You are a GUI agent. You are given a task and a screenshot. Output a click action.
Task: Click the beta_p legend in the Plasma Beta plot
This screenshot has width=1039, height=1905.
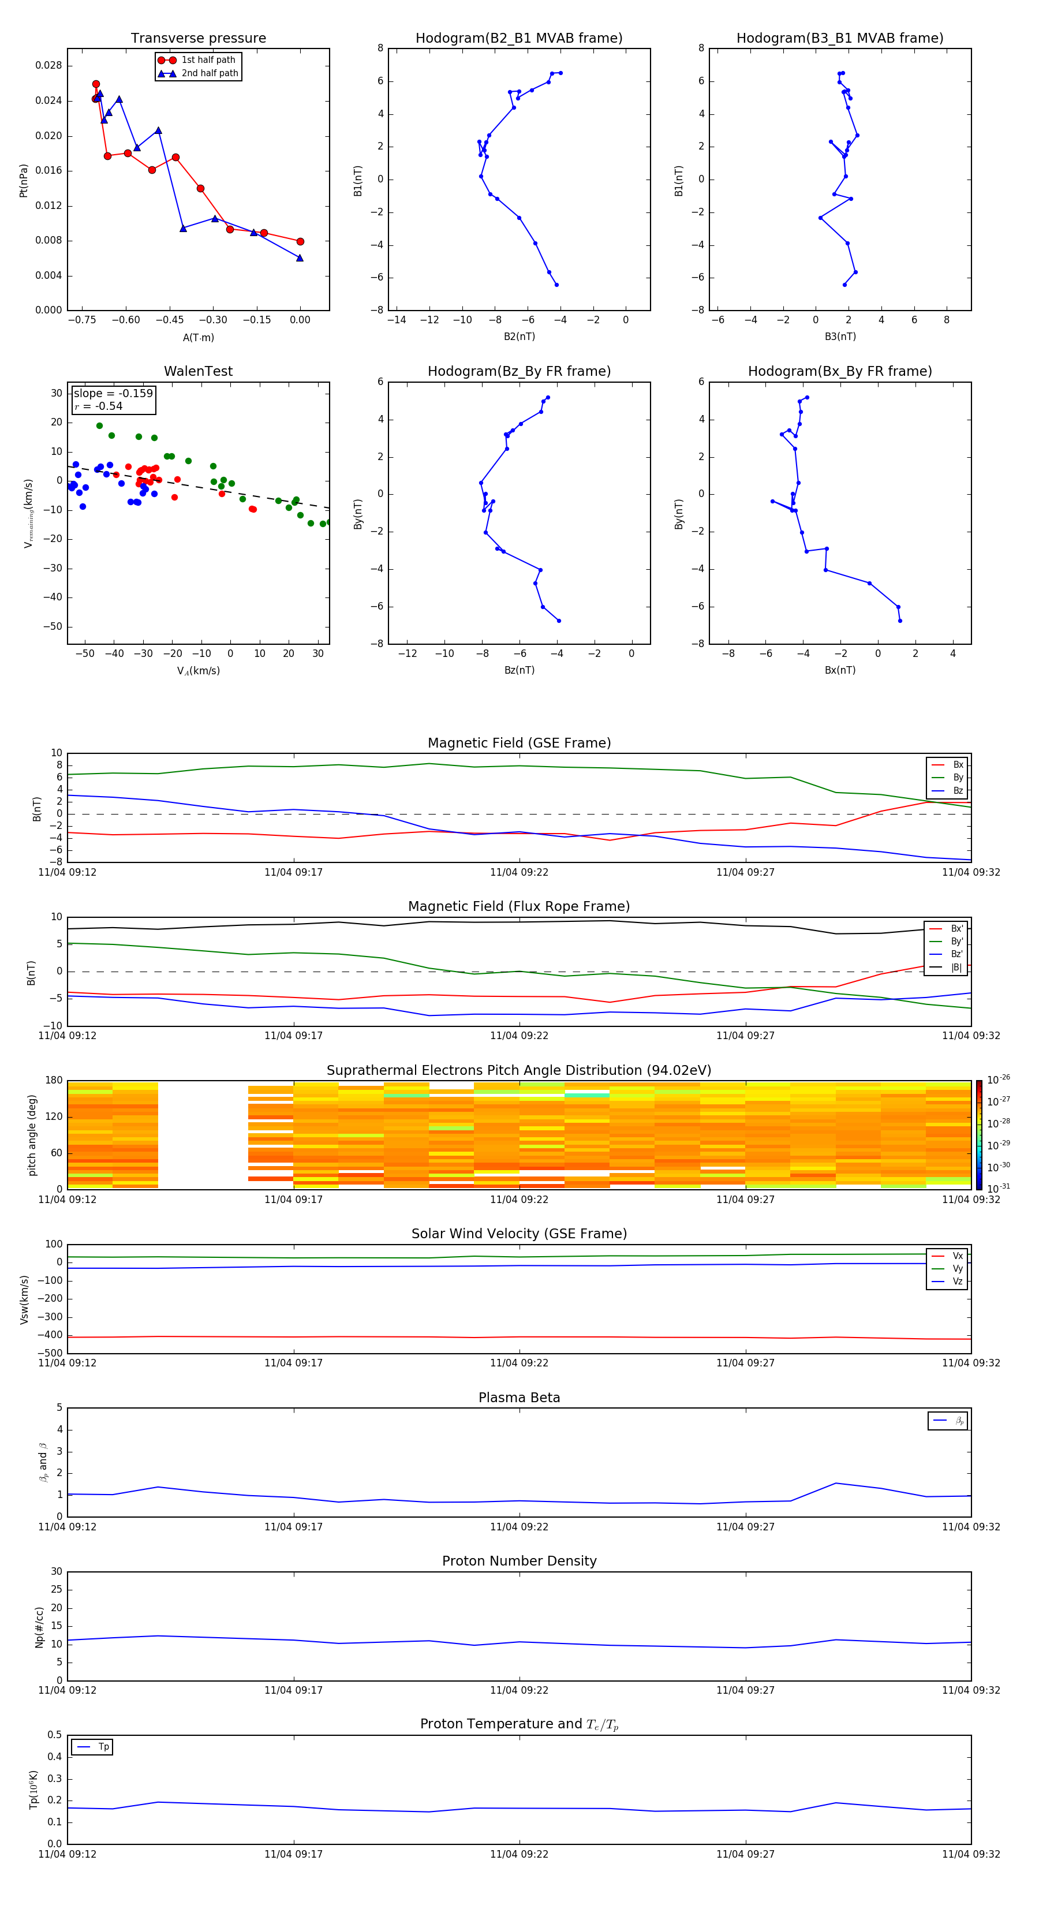[x=948, y=1421]
